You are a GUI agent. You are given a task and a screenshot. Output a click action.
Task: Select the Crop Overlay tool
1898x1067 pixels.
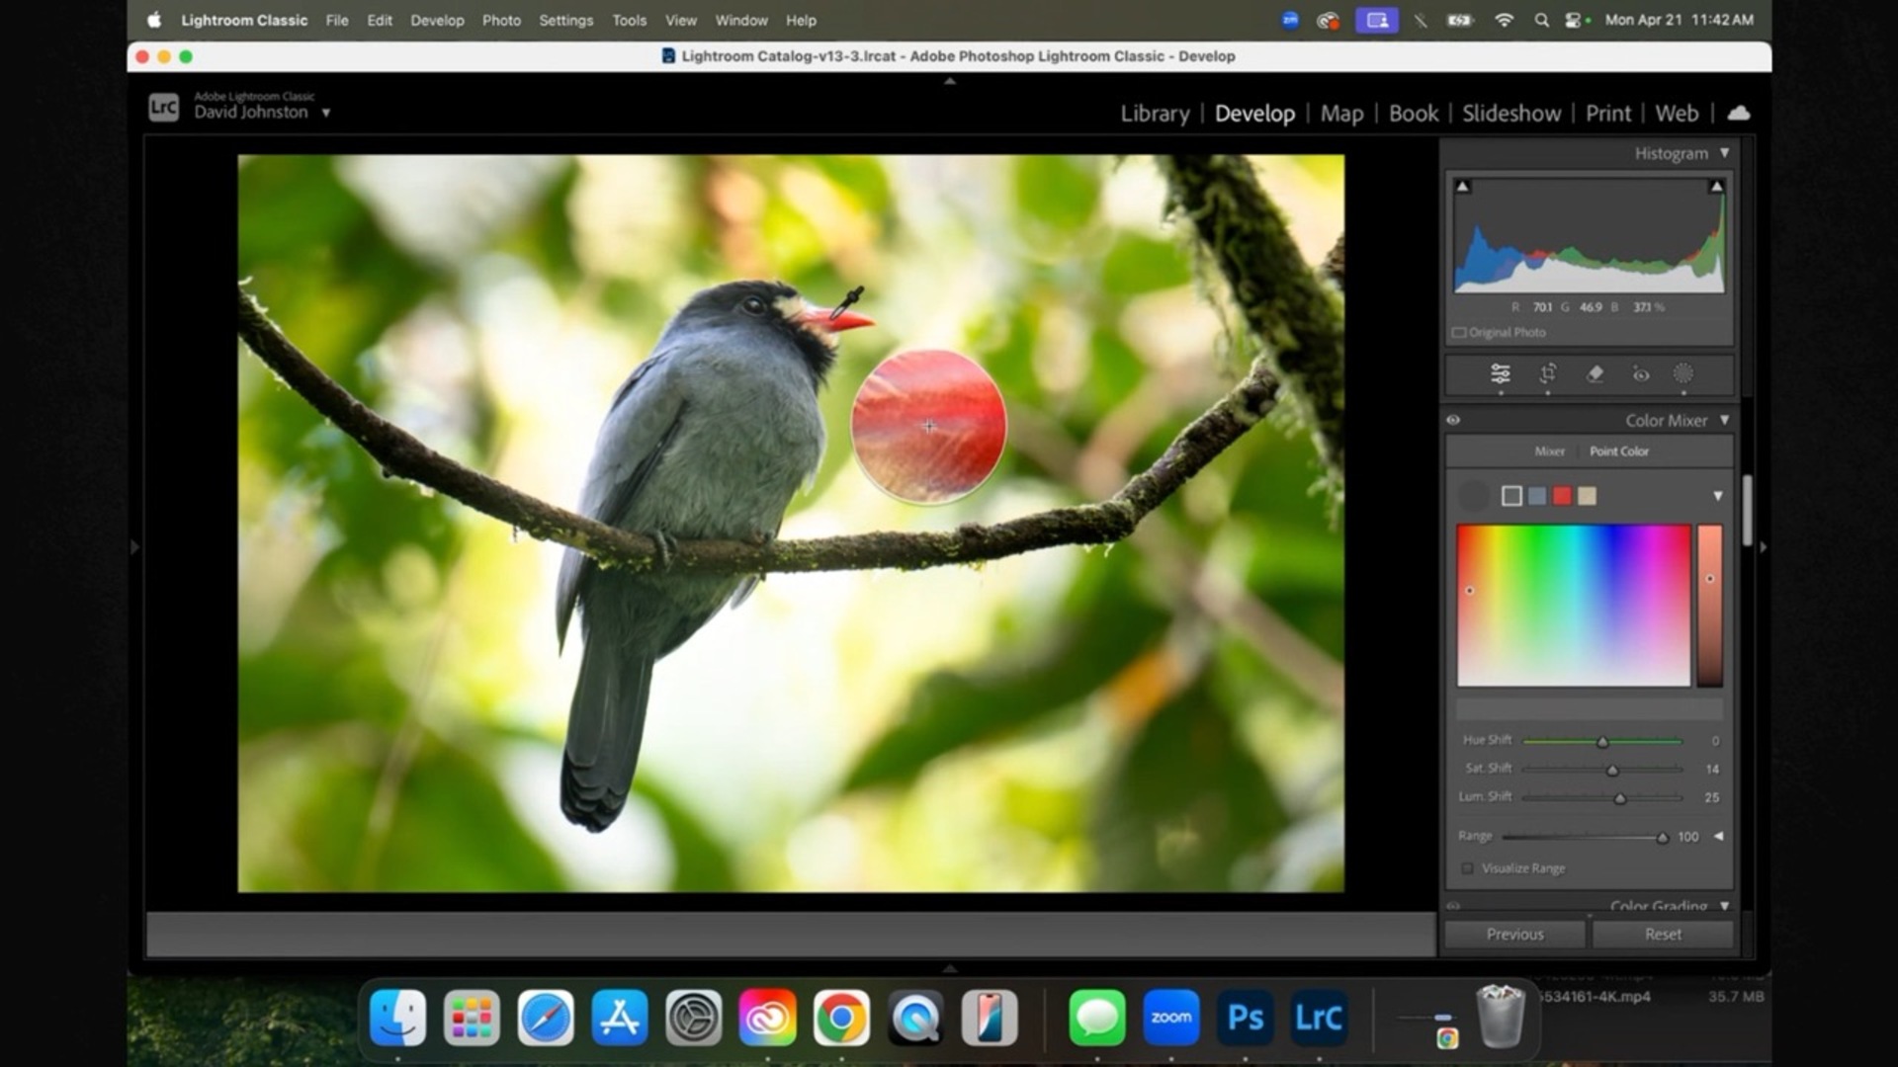pos(1547,374)
